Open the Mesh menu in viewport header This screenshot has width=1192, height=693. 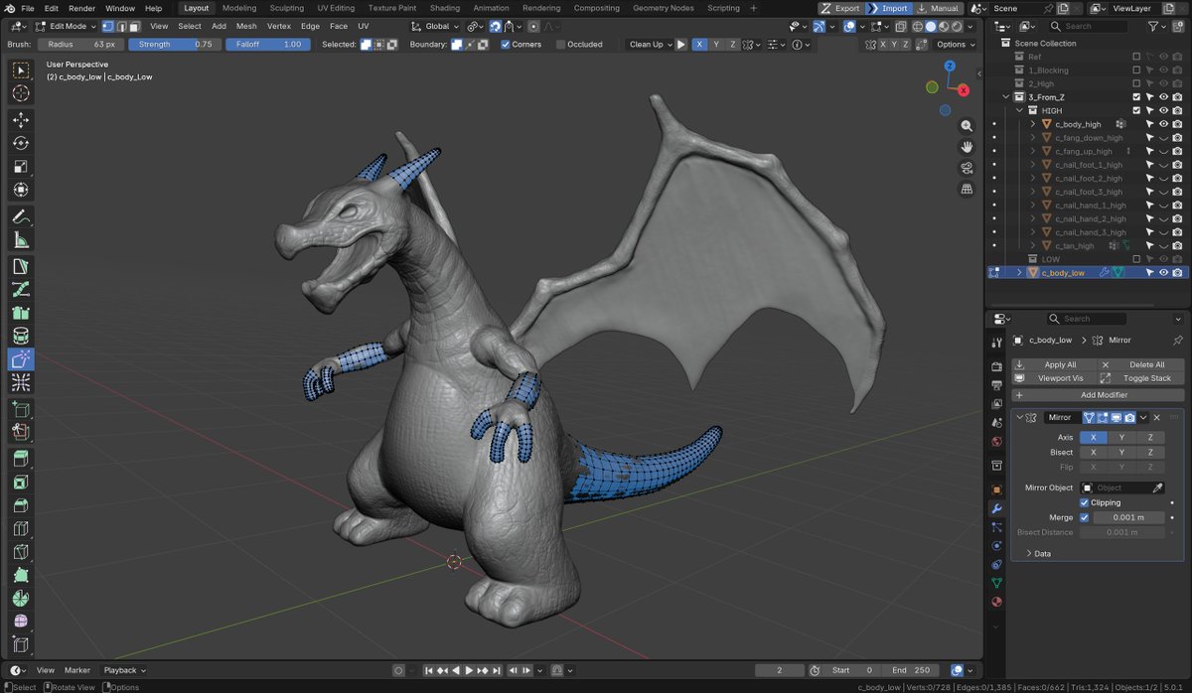tap(246, 26)
